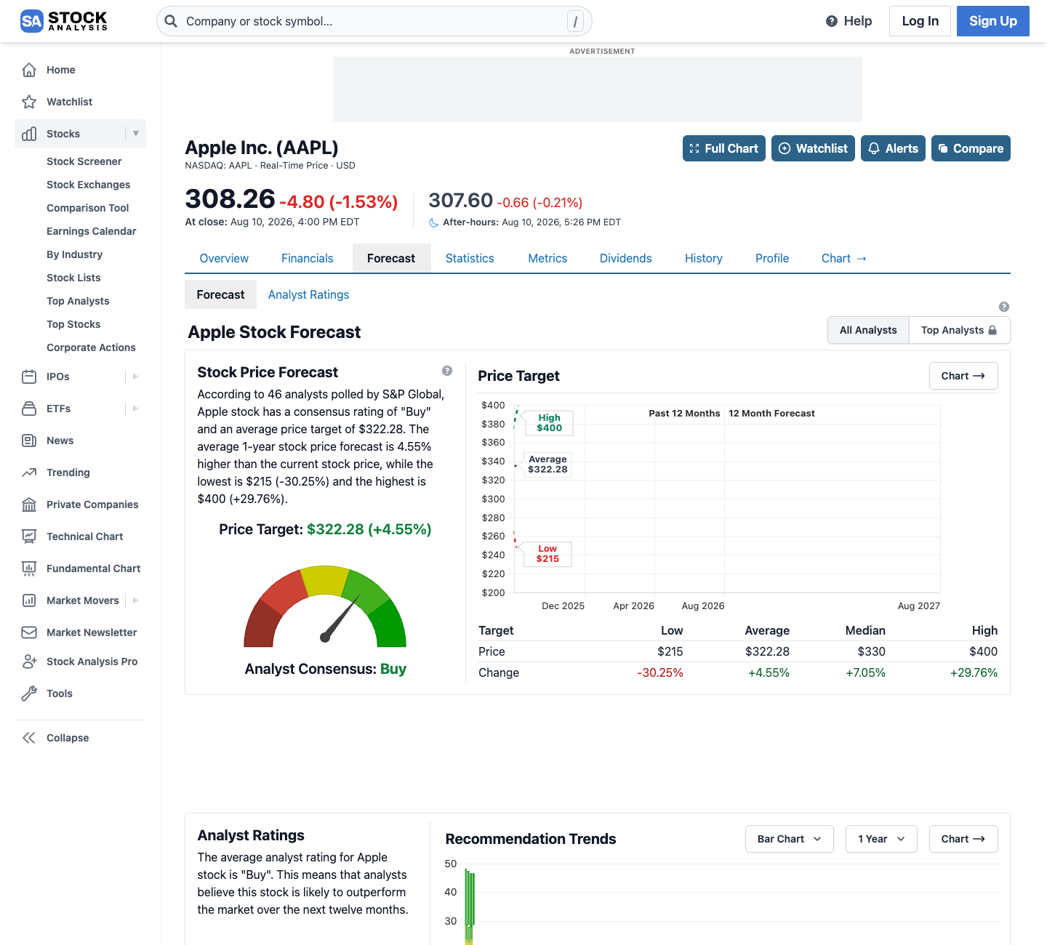Click the Sign Up button
The width and height of the screenshot is (1047, 945).
(993, 21)
